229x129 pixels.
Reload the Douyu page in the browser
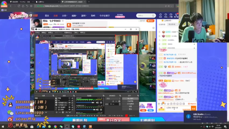[19, 6]
